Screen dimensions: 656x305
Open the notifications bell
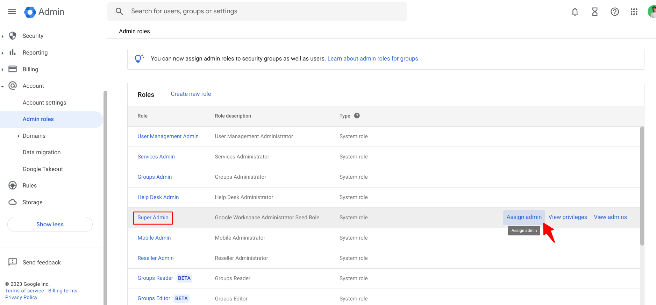click(575, 12)
